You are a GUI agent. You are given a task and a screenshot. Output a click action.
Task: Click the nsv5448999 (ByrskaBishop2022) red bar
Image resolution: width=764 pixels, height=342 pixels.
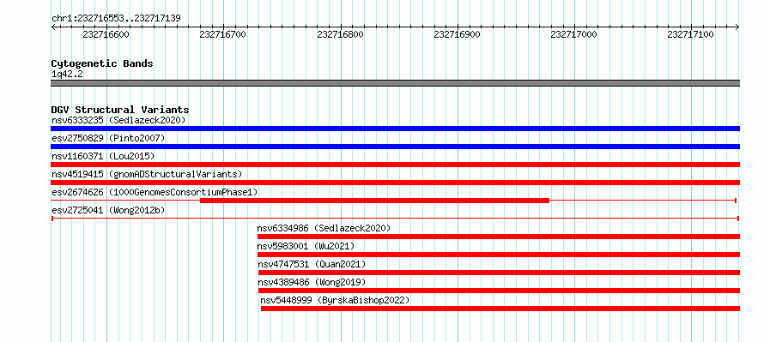click(500, 309)
